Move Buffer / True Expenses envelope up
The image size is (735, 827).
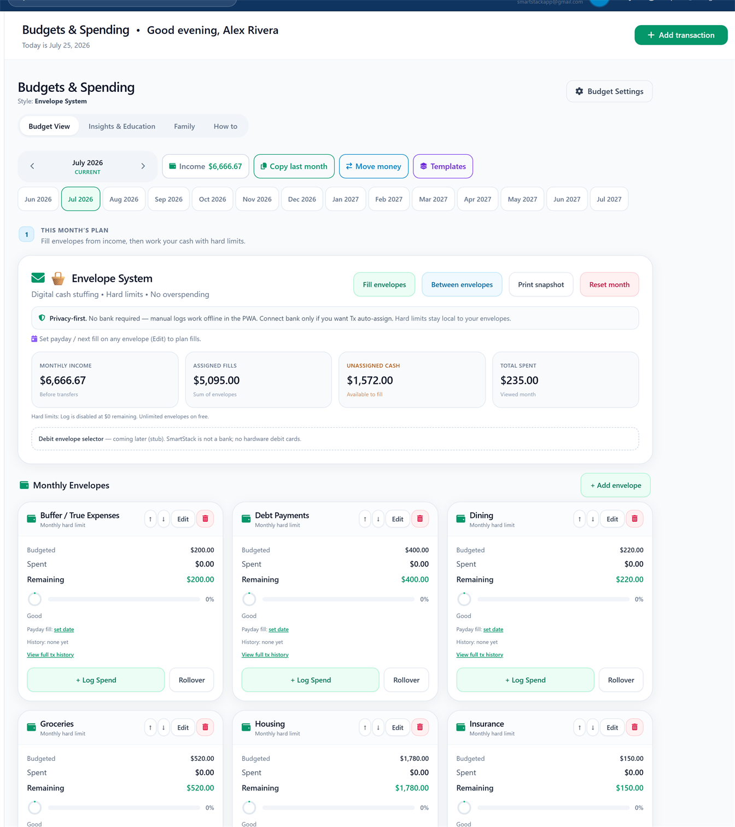pyautogui.click(x=150, y=519)
